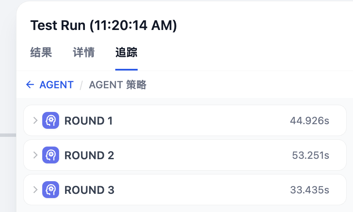Image resolution: width=353 pixels, height=212 pixels.
Task: Click the Test Run (11:20:14 AM) title
Action: 103,25
